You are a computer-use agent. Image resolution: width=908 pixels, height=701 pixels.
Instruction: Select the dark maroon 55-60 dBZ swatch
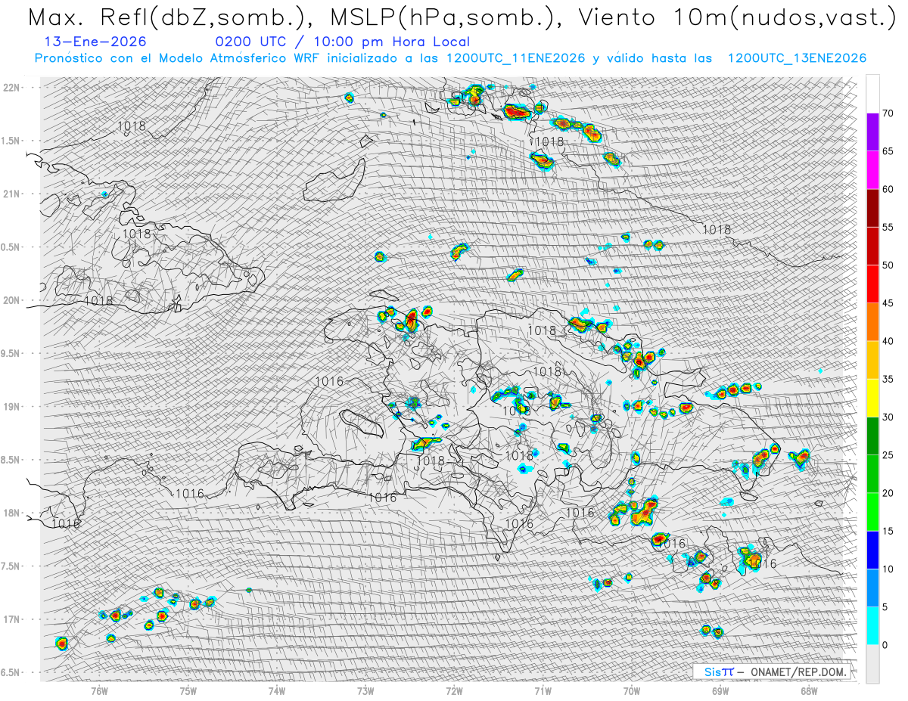872,208
